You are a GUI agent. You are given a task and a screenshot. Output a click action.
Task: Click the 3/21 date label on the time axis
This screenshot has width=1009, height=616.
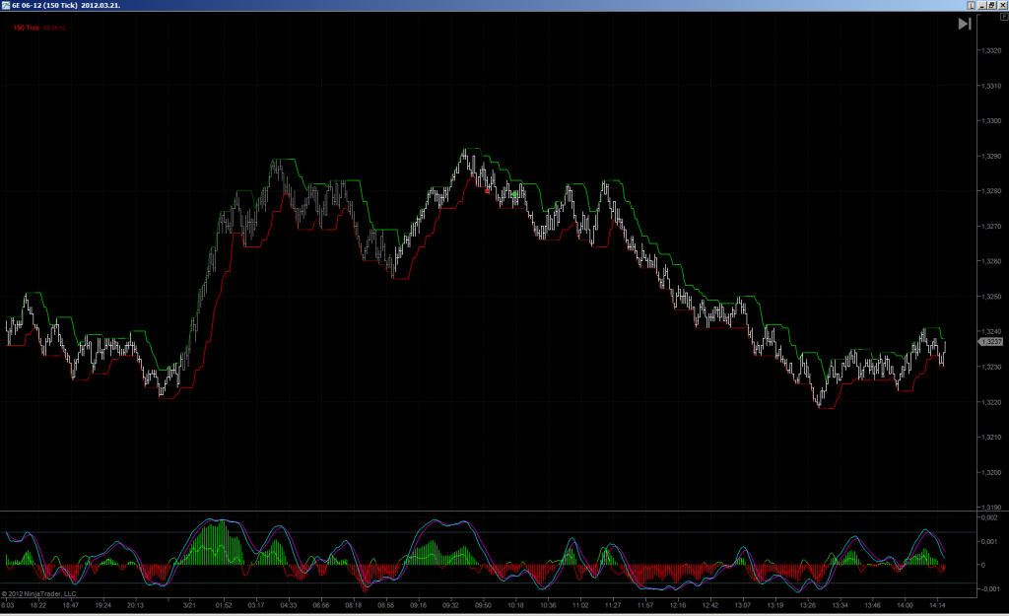click(189, 605)
